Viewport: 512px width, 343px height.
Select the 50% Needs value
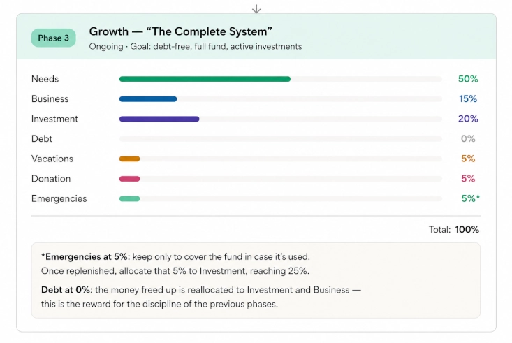(x=468, y=79)
